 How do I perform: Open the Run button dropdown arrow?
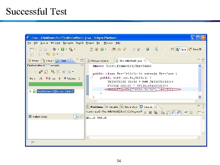[66, 49]
